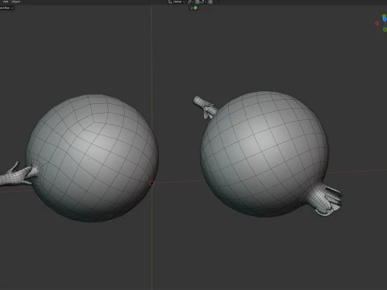Select the right sphere mesh object
Viewport: 387px width, 290px height.
click(264, 154)
